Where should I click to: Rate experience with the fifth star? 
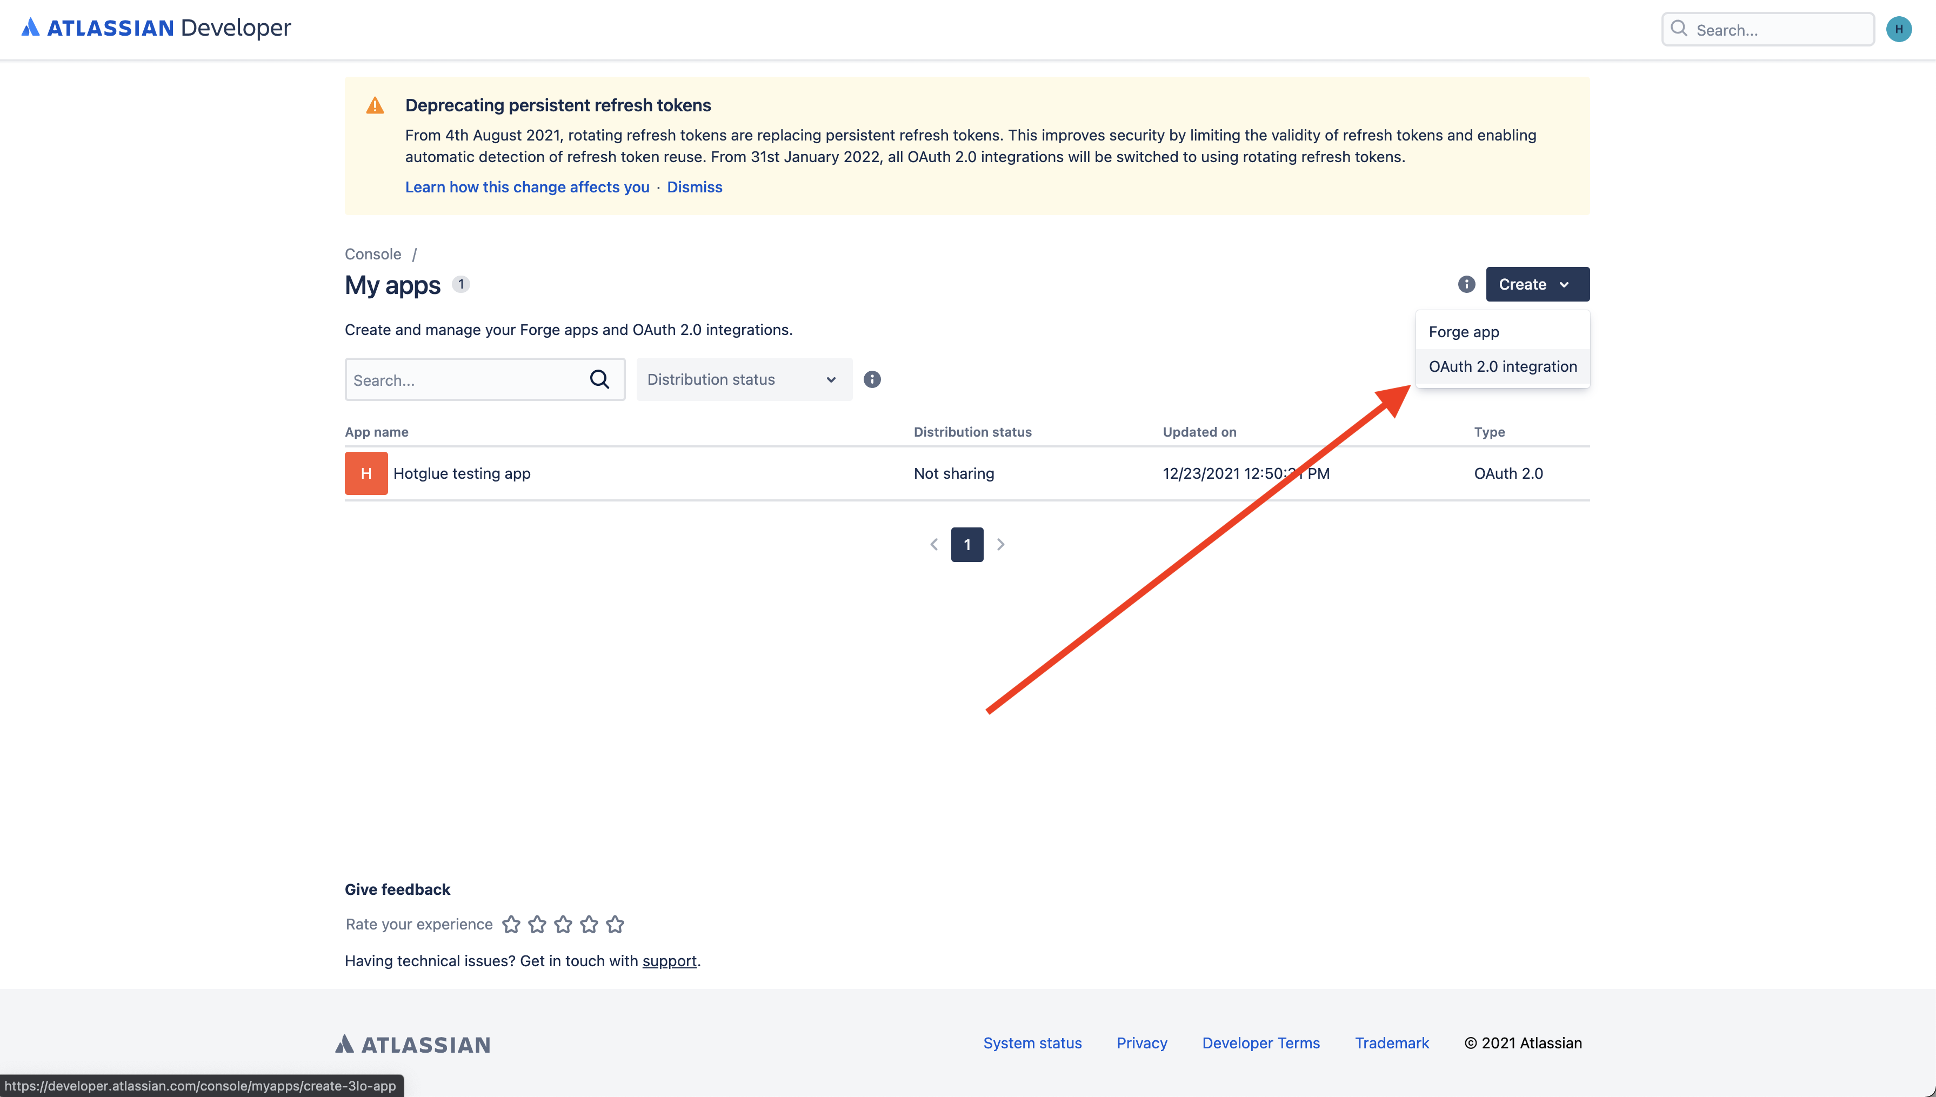615,925
